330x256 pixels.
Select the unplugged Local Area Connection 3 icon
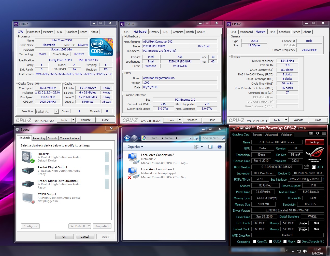133,173
